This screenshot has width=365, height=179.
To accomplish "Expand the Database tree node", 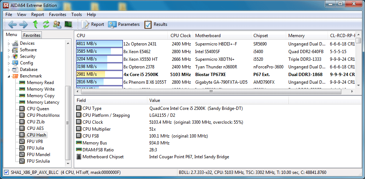I will pyautogui.click(x=9, y=70).
